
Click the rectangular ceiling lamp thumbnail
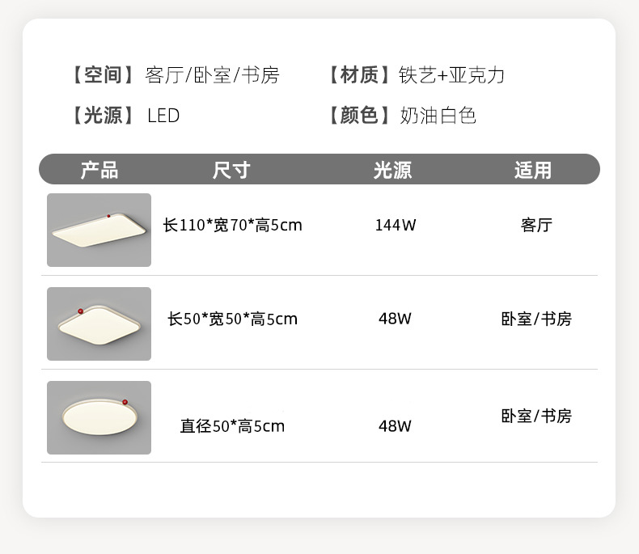[x=99, y=230]
